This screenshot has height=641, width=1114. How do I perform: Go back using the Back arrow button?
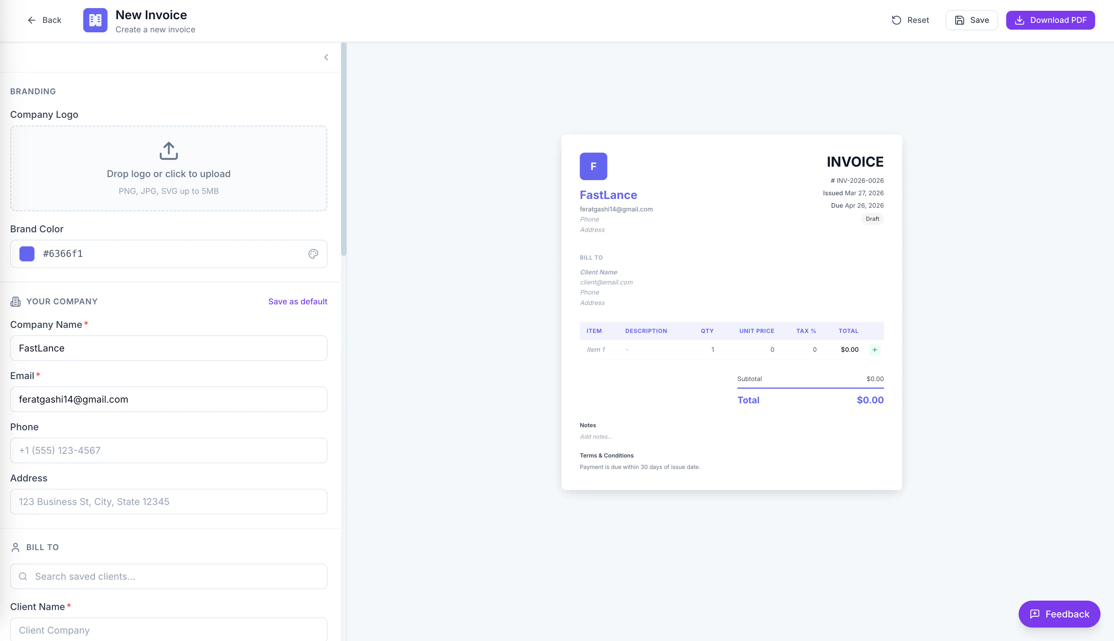[x=44, y=20]
